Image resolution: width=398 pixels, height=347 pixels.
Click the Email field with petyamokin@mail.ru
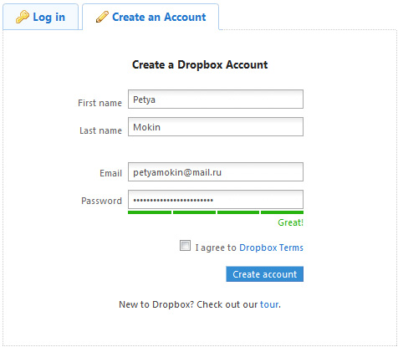pos(216,172)
